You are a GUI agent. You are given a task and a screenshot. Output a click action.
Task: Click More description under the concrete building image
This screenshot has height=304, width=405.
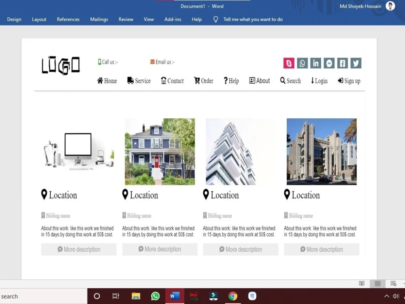coord(322,249)
